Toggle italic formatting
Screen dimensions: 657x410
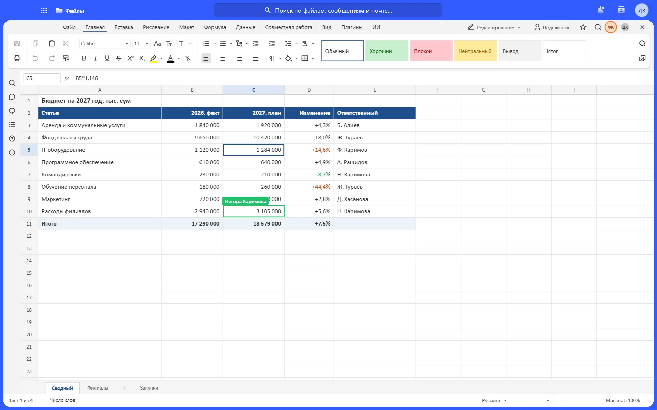95,58
